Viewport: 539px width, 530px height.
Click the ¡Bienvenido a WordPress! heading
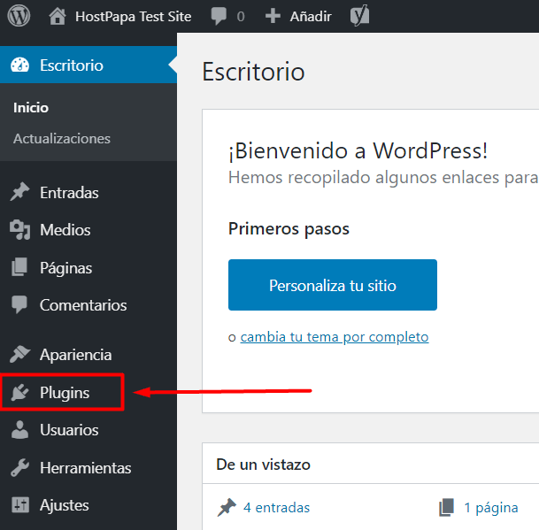coord(358,150)
